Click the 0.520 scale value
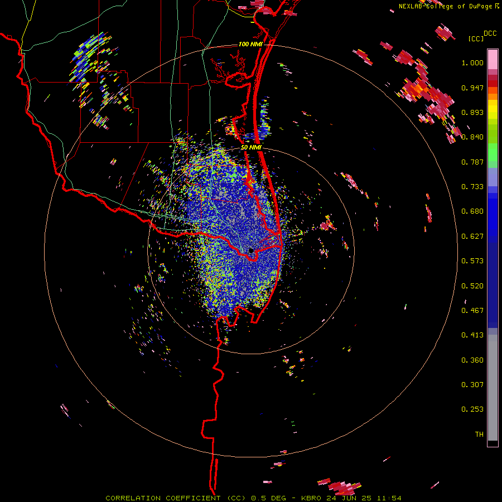Image resolution: width=502 pixels, height=502 pixels. pos(472,286)
